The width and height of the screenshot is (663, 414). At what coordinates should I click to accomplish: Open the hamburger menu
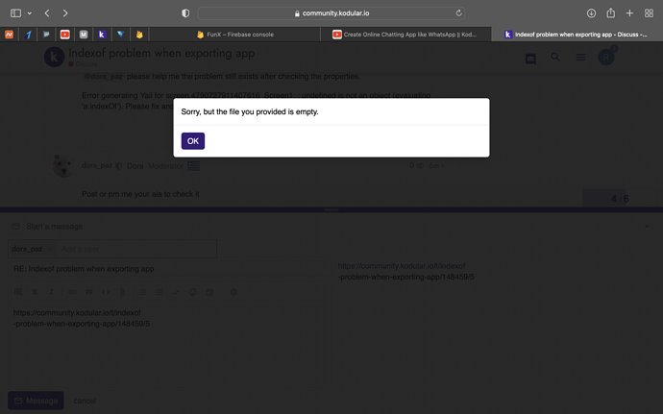tap(580, 57)
